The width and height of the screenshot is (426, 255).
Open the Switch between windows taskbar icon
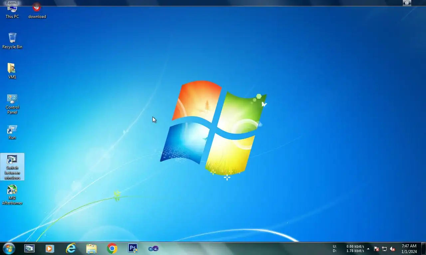click(29, 248)
